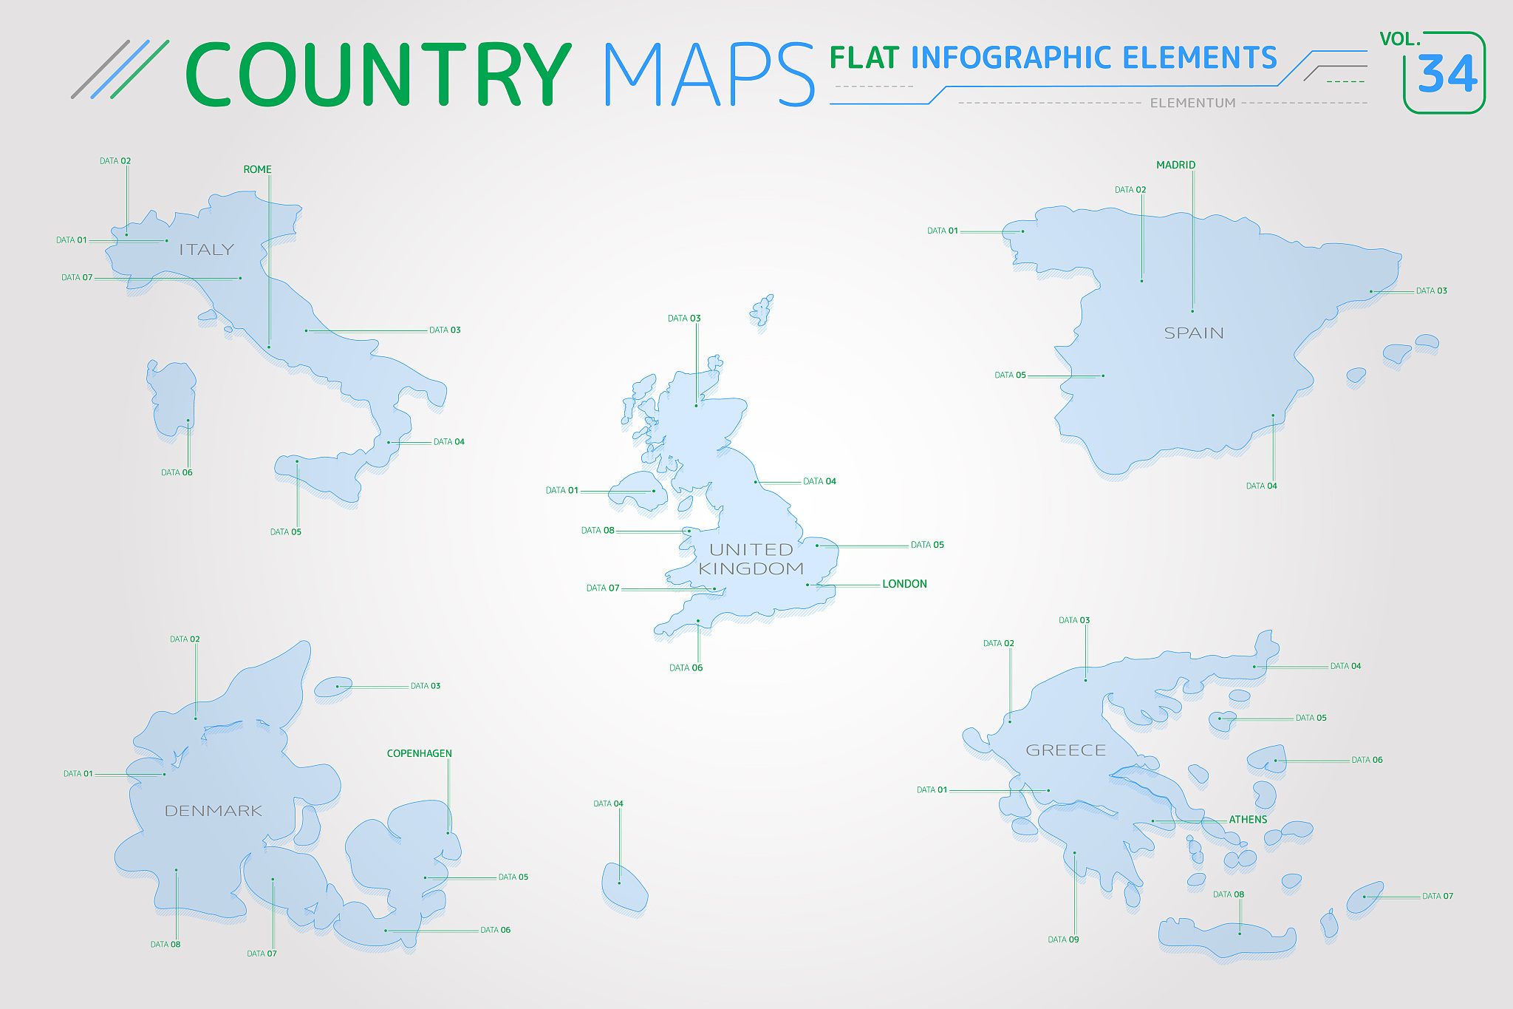
Task: Click Italy's DATA 05 label below Sicily
Action: (285, 532)
